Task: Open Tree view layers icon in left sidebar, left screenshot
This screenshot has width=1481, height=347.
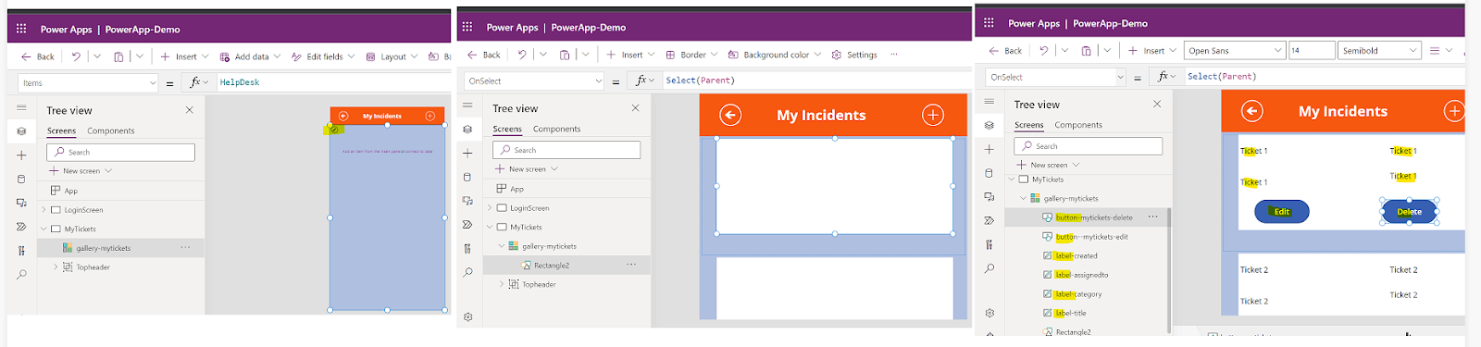Action: [x=21, y=131]
